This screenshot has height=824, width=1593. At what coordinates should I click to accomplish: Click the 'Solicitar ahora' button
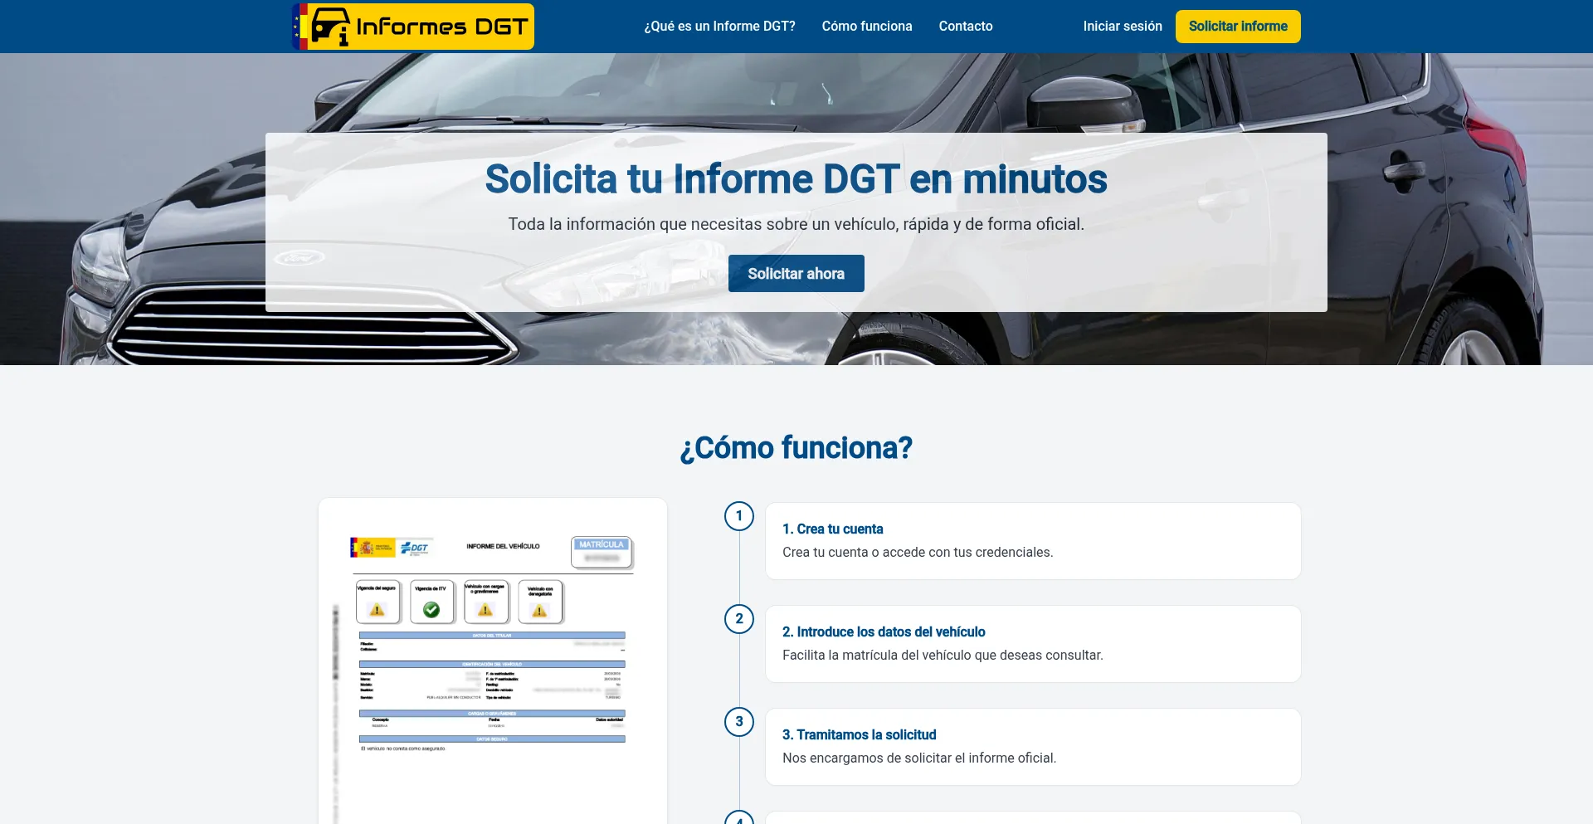(796, 274)
